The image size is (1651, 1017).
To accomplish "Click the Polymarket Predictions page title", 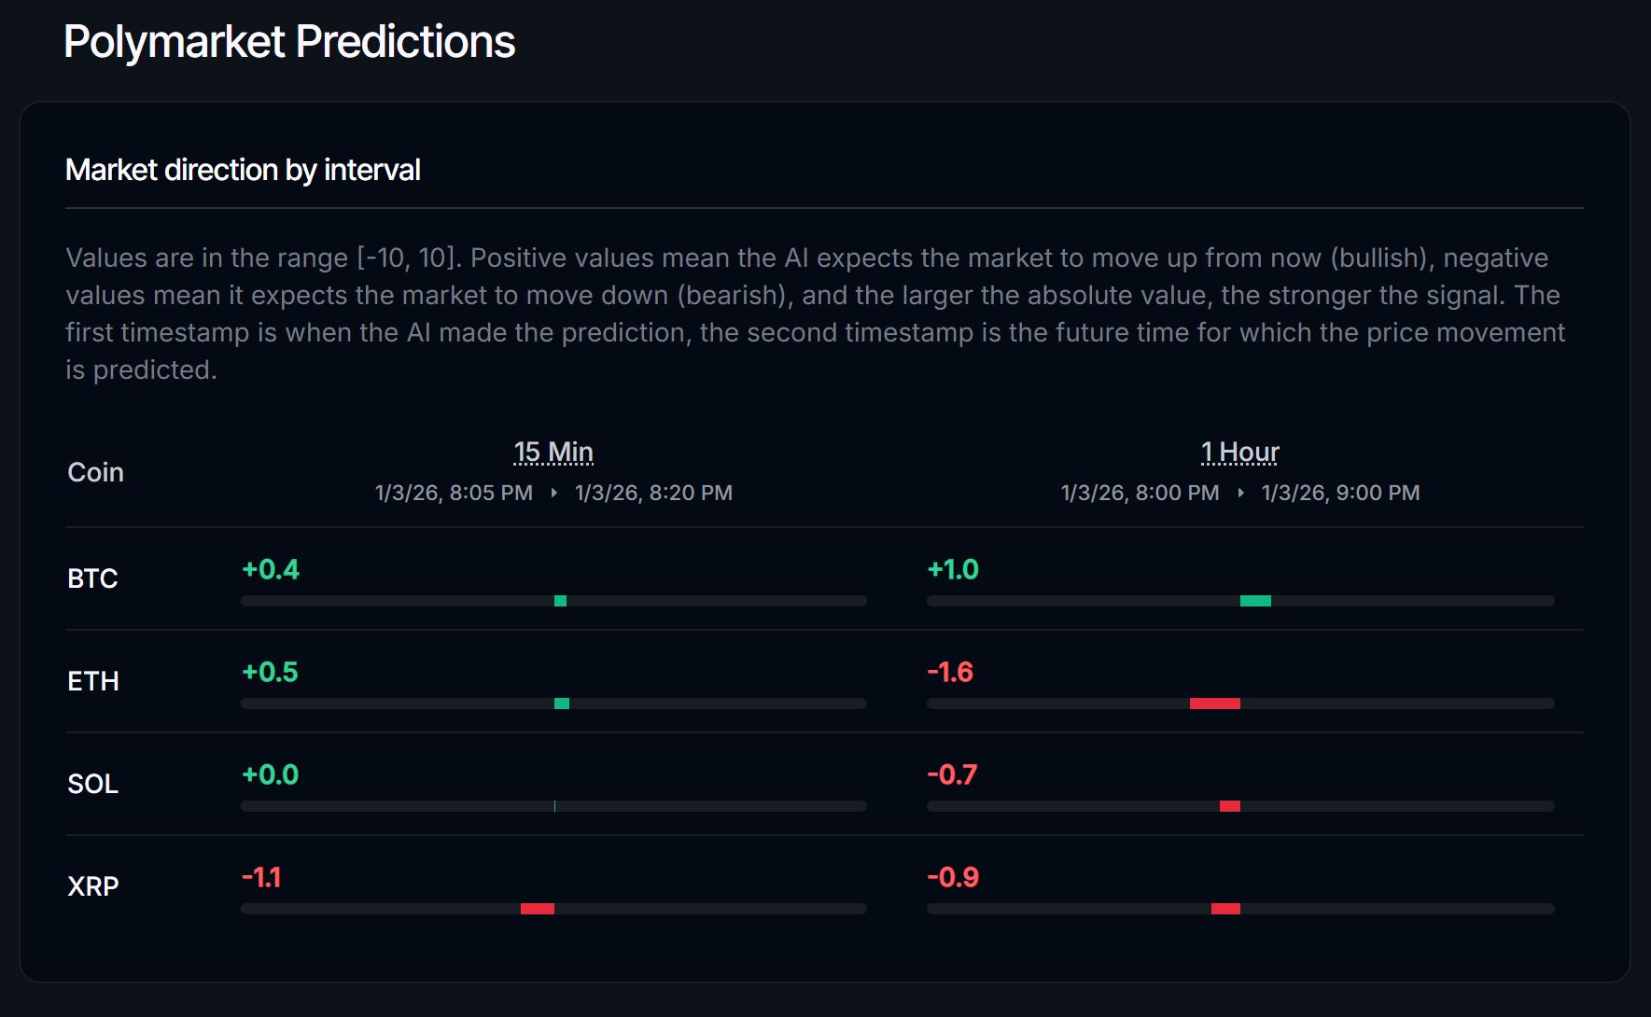I will click(x=289, y=40).
